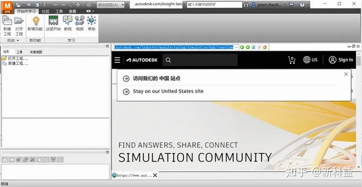362x187 pixels.
Task: Open the customize quick access toolbar dropdown arrow
Action: (127, 5)
